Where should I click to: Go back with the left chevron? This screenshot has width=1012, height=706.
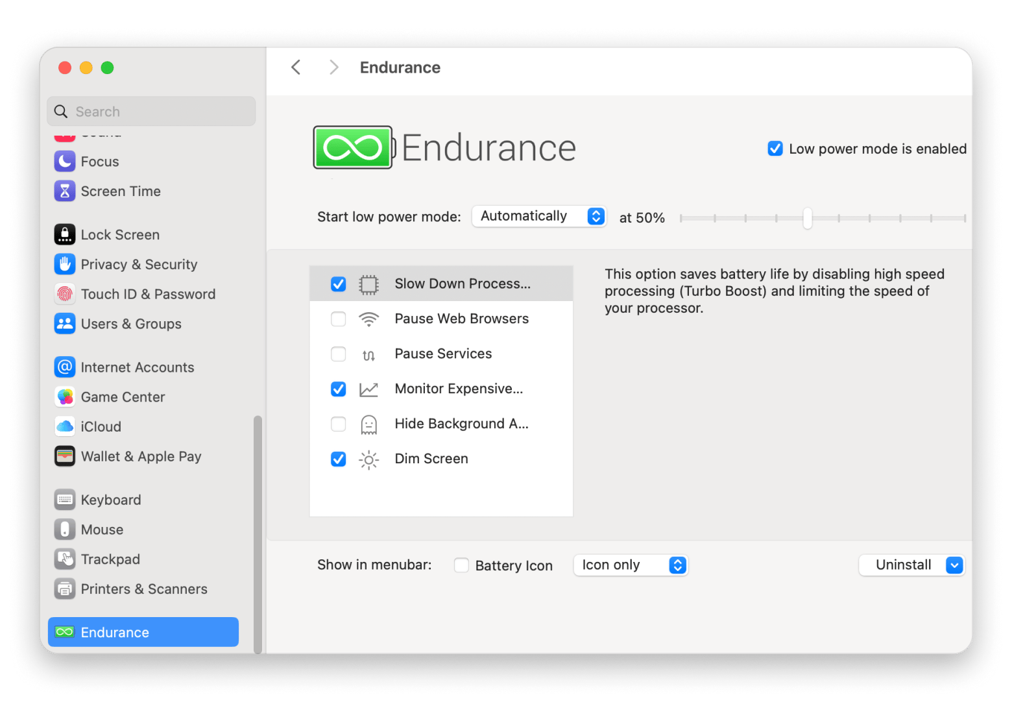tap(296, 67)
